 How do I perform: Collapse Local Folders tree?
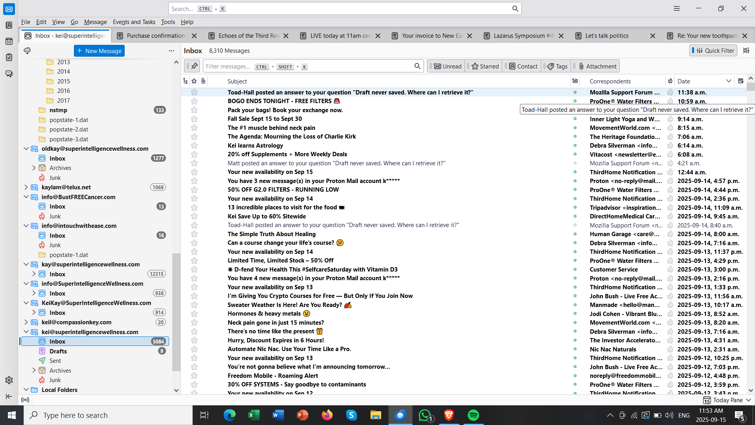pos(26,390)
